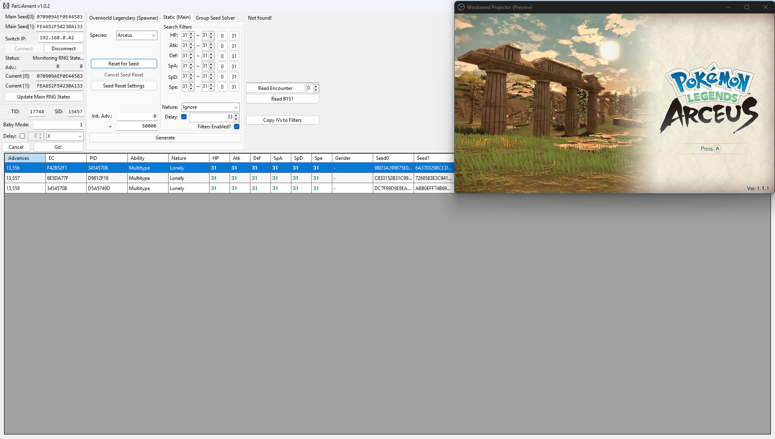Toggle the Filters Enabled checkbox
775x439 pixels.
pos(237,127)
